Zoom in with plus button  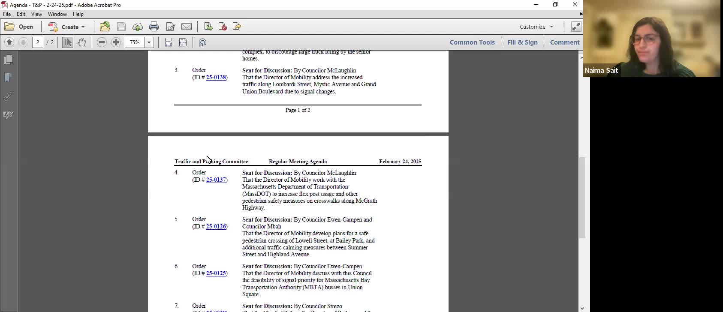point(116,42)
